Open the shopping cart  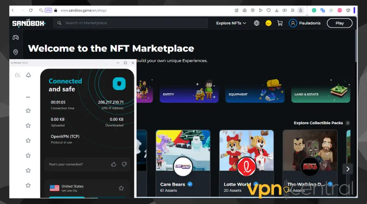[x=280, y=23]
